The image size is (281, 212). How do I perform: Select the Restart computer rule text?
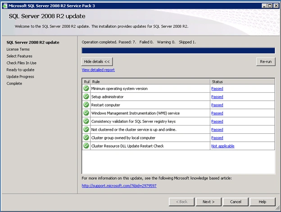(105, 105)
